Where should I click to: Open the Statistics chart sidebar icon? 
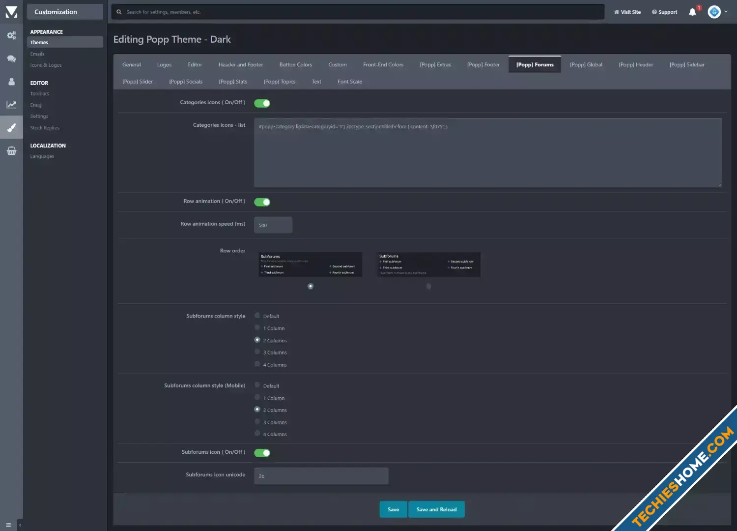pyautogui.click(x=11, y=104)
